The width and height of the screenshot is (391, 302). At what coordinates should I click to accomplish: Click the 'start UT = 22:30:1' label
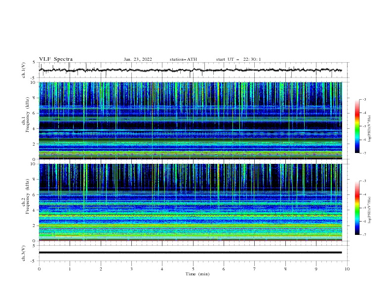(238, 59)
